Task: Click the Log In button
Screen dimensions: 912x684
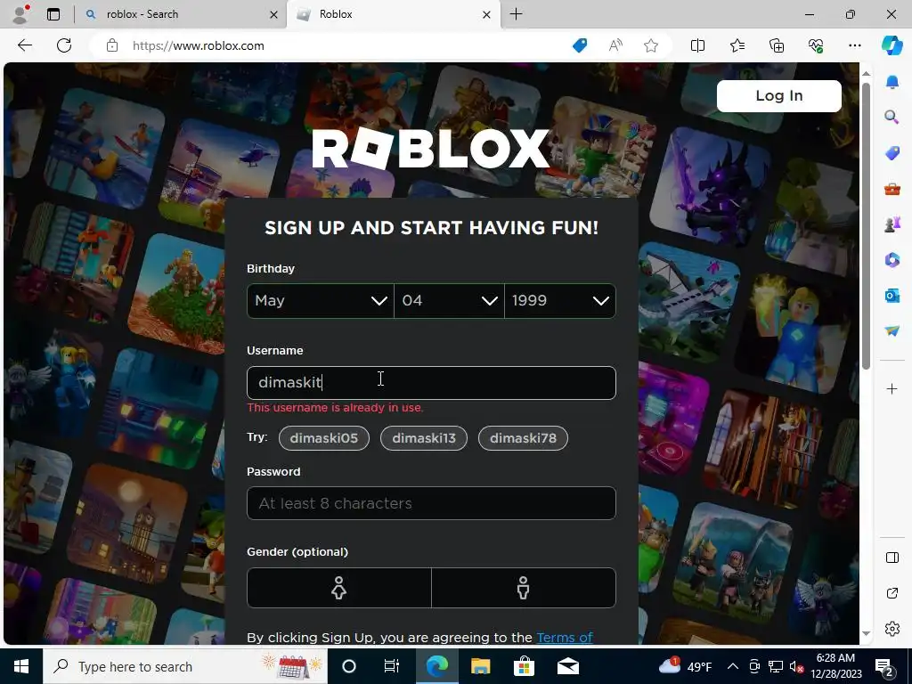Action: click(x=778, y=96)
